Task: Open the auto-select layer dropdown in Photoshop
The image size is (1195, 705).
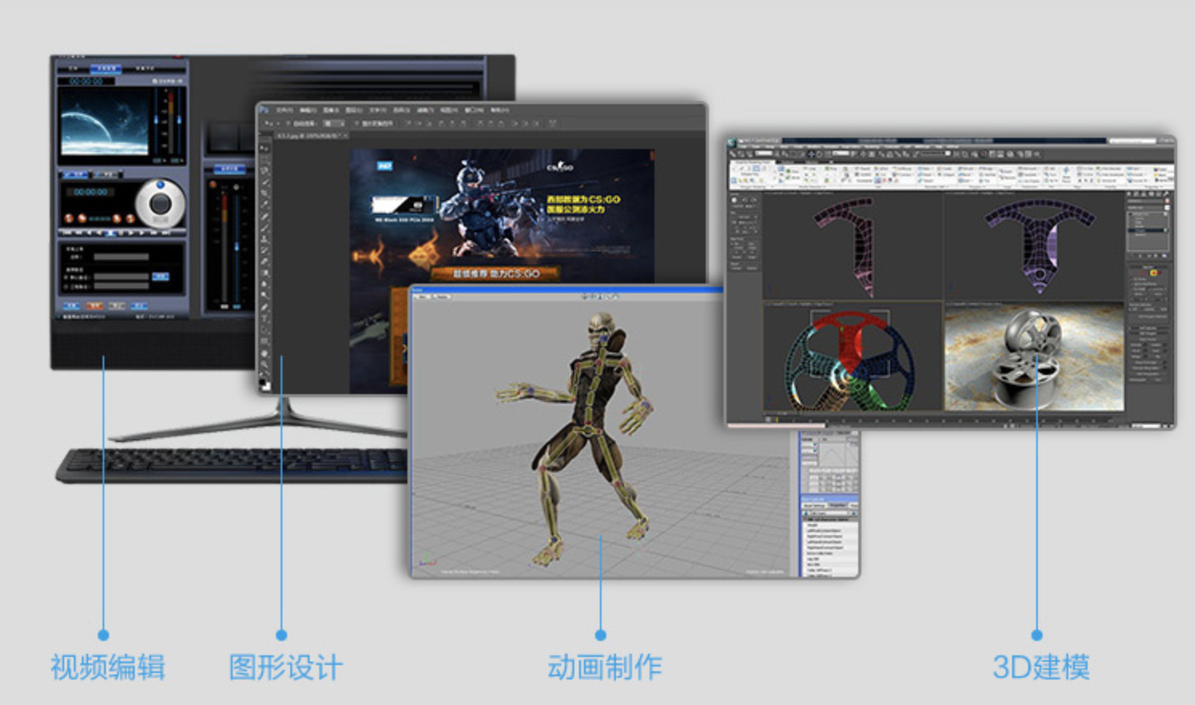Action: click(334, 124)
